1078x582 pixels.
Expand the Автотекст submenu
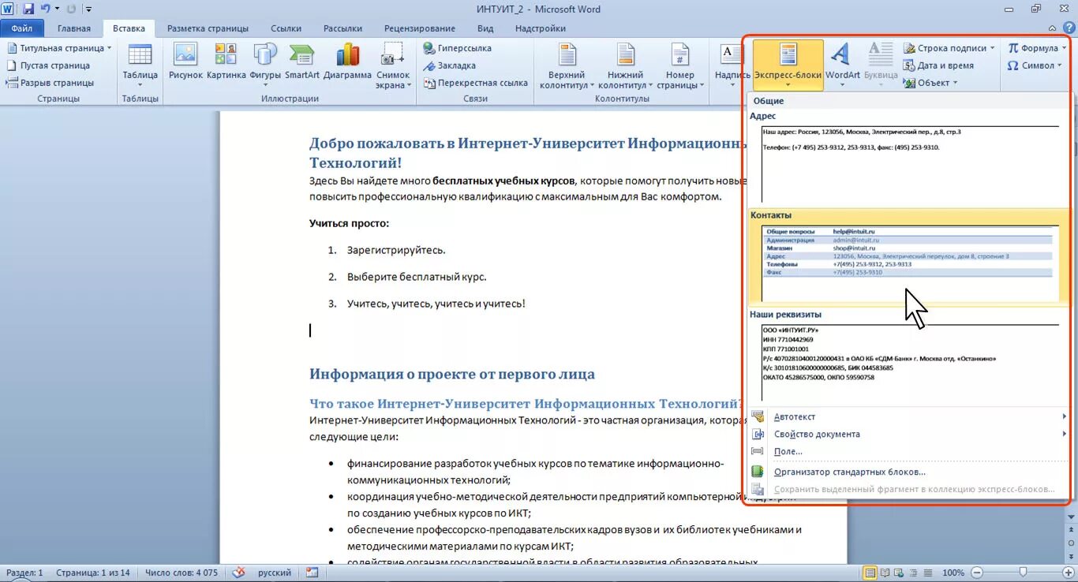[x=909, y=416]
